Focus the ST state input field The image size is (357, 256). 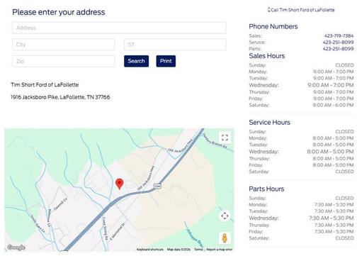(x=175, y=45)
